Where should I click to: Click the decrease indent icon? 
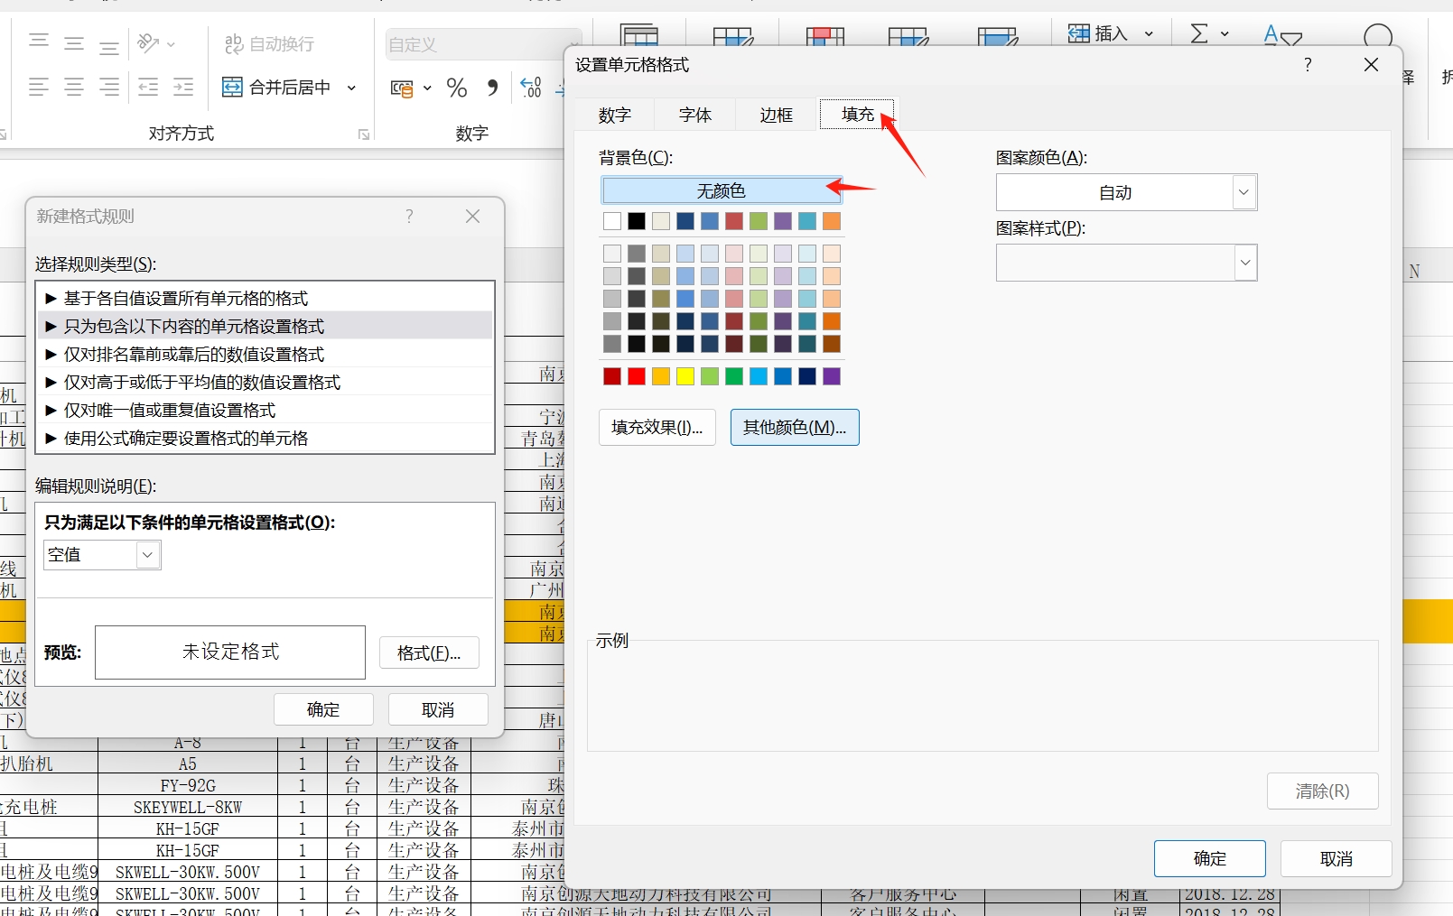tap(148, 87)
